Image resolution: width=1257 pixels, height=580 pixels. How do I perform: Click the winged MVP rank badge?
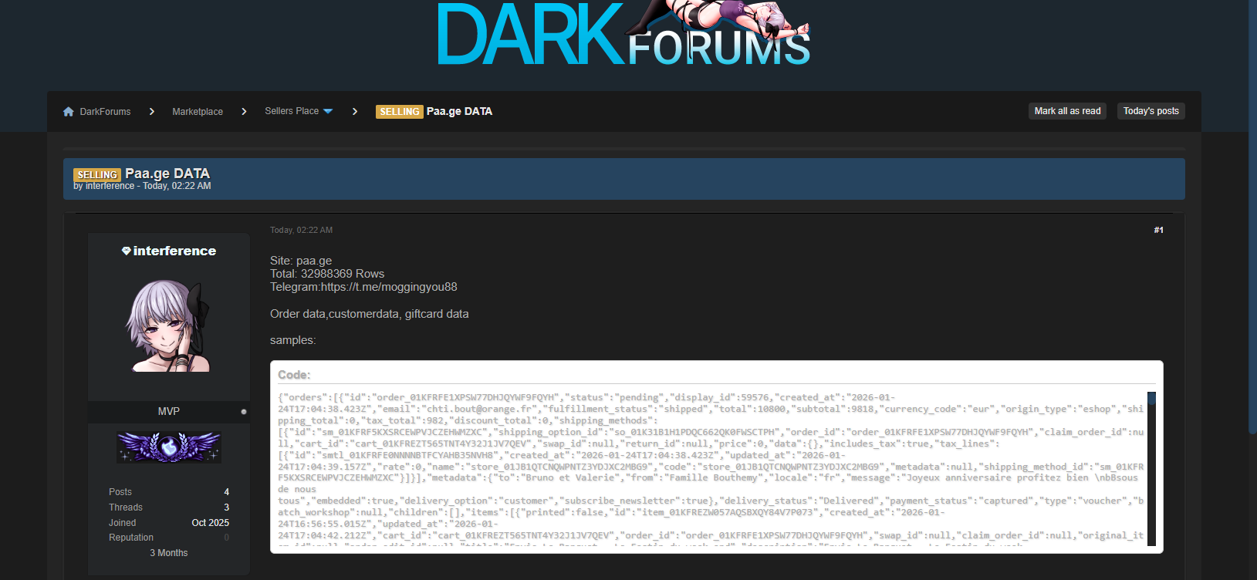(x=169, y=447)
